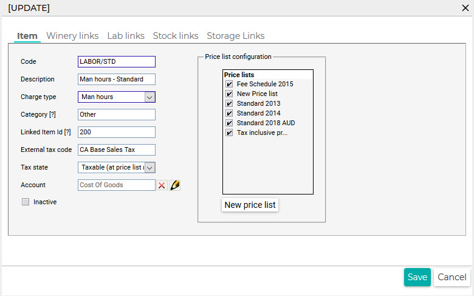Screen dimensions: 474x296
Task: Select the Storage Links tab
Action: point(236,36)
